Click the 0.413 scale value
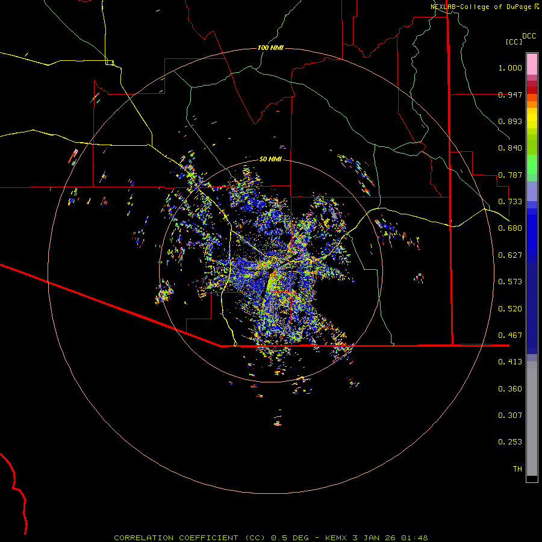This screenshot has height=542, width=542. pyautogui.click(x=510, y=362)
